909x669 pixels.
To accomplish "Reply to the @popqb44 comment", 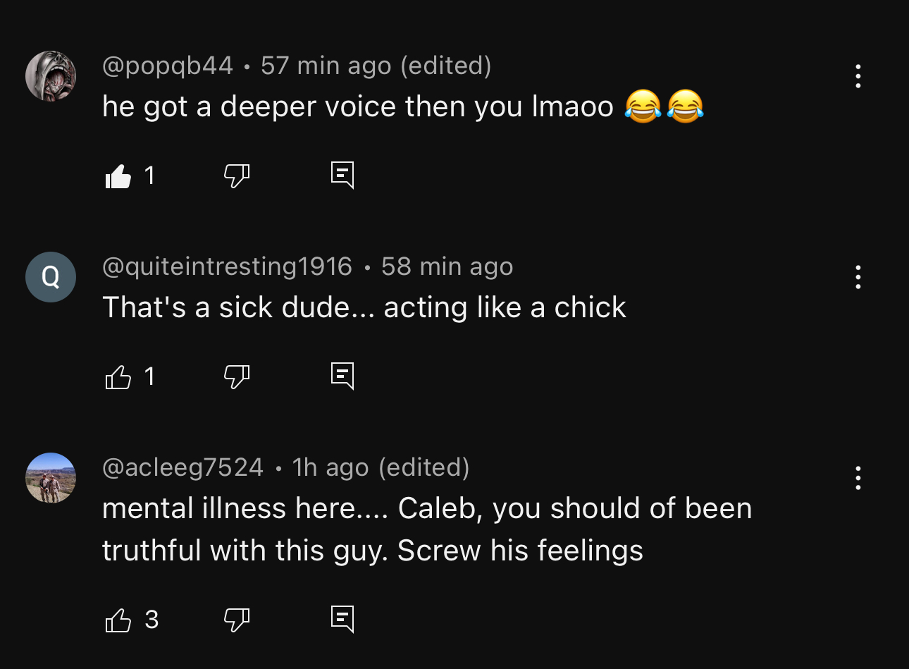I will 342,176.
